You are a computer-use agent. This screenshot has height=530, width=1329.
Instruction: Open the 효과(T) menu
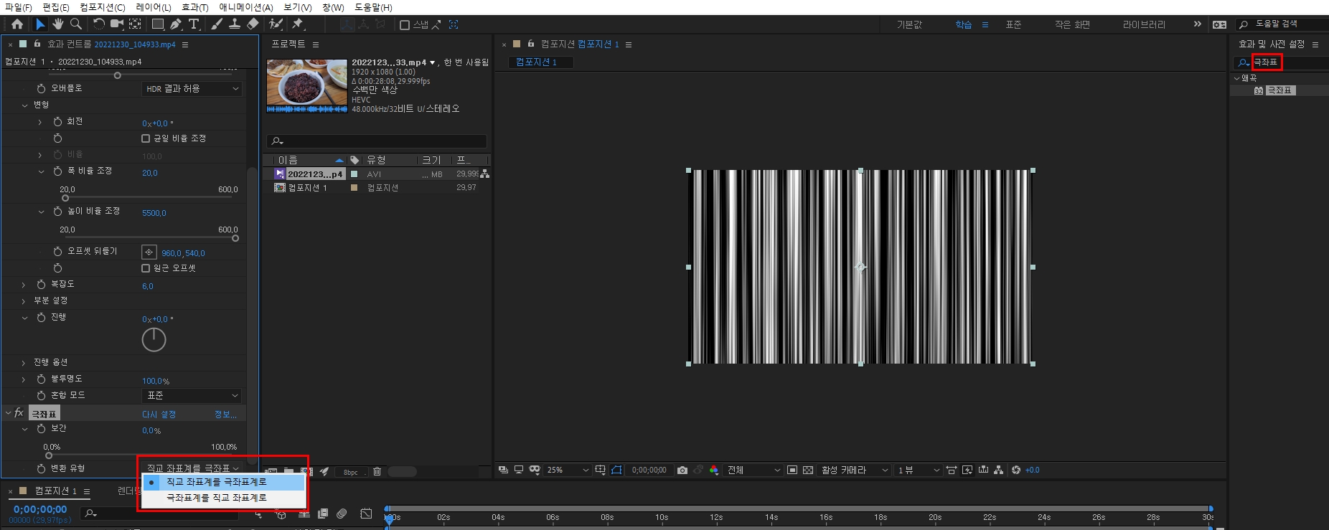pos(194,7)
